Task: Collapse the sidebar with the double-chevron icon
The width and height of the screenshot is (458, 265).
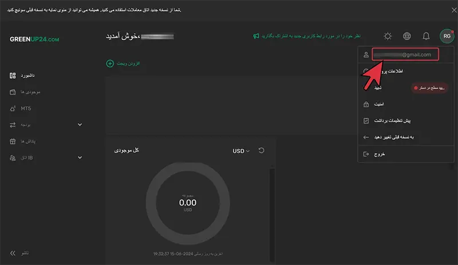Action: point(13,253)
